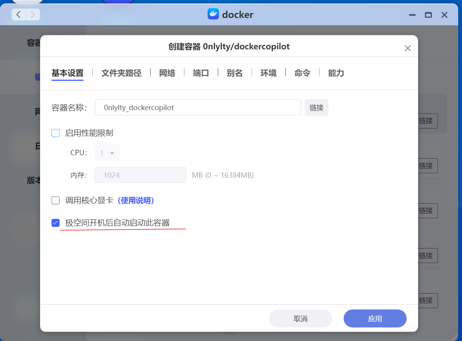
Task: Click the 应用 button
Action: click(x=375, y=318)
